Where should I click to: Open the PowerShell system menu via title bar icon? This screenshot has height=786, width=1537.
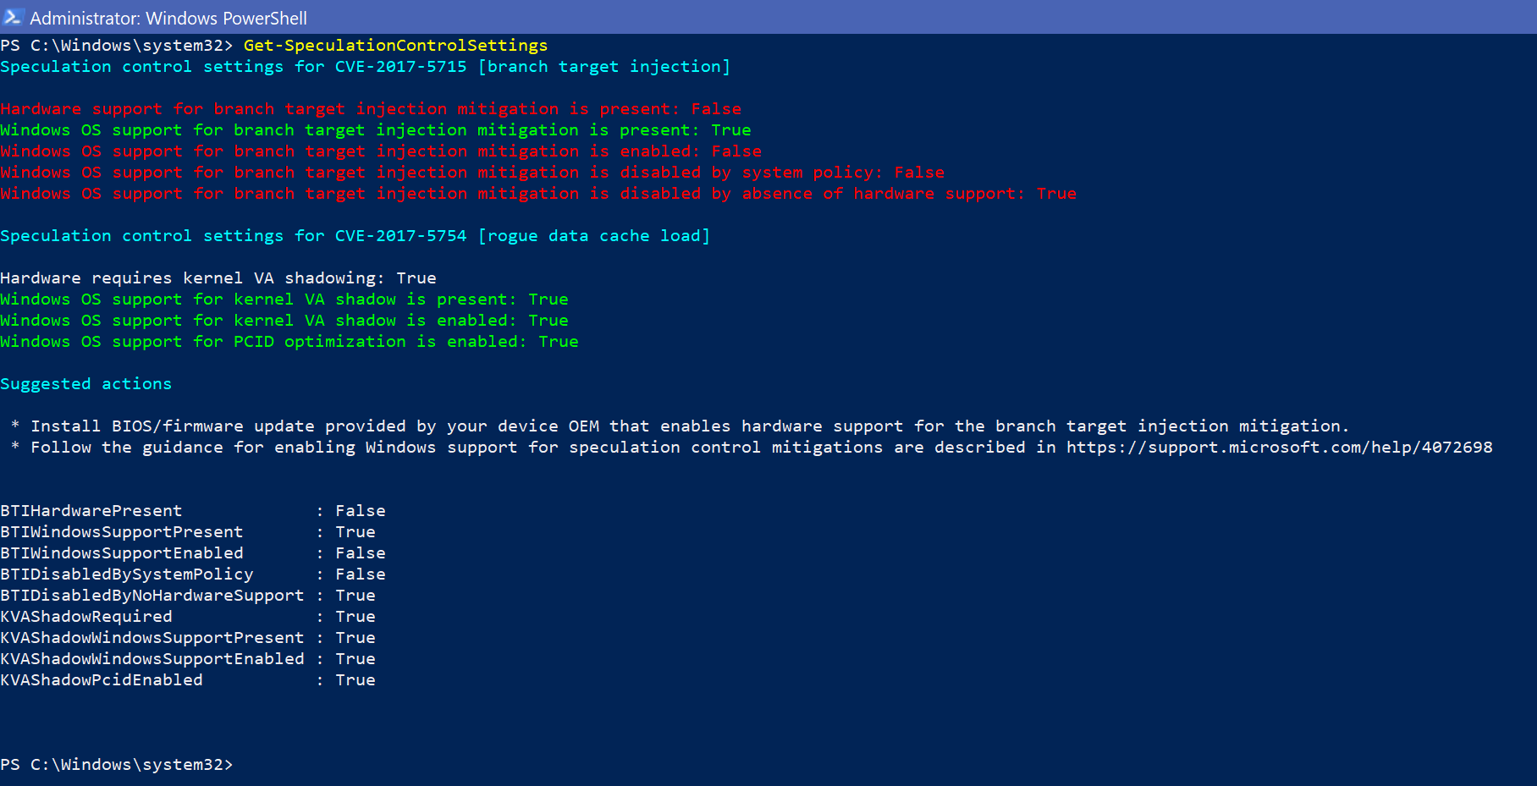click(x=12, y=17)
